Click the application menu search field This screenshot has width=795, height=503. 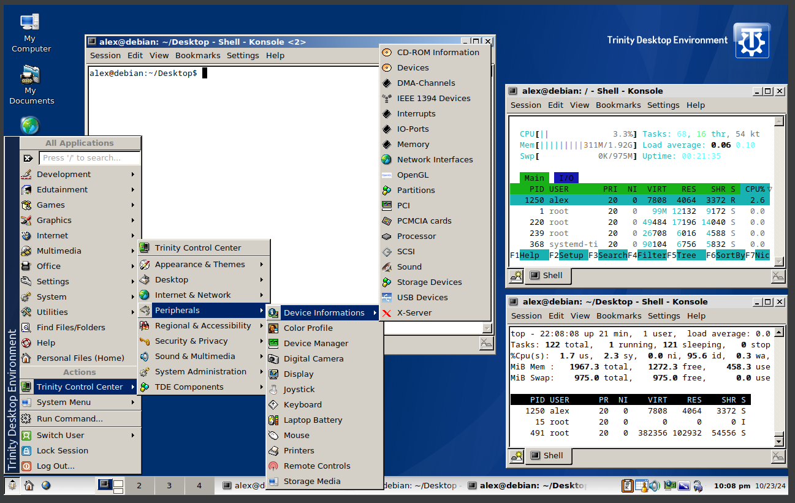tap(90, 158)
